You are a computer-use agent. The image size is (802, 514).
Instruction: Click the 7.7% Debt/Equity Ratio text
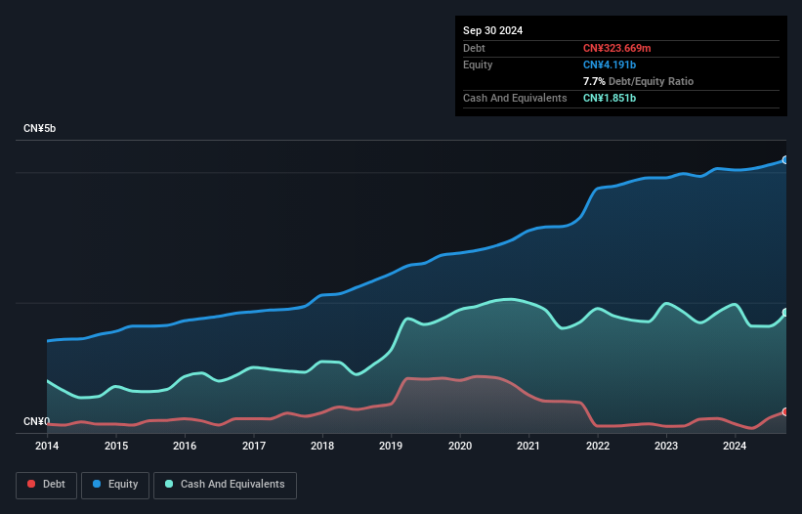click(638, 81)
